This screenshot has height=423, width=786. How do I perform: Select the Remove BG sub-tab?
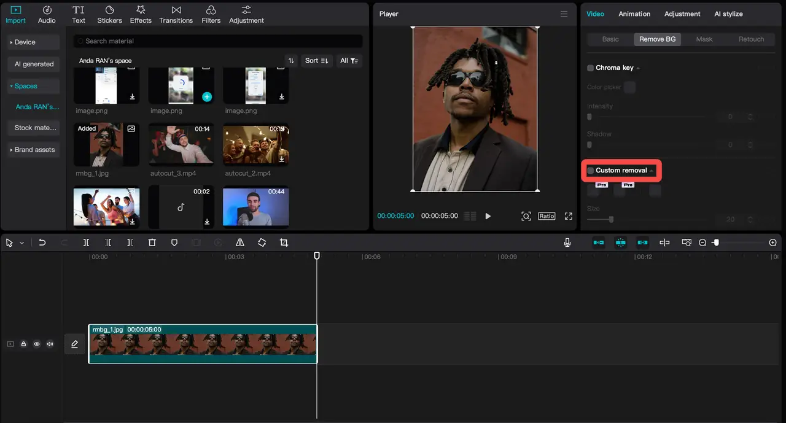point(657,39)
